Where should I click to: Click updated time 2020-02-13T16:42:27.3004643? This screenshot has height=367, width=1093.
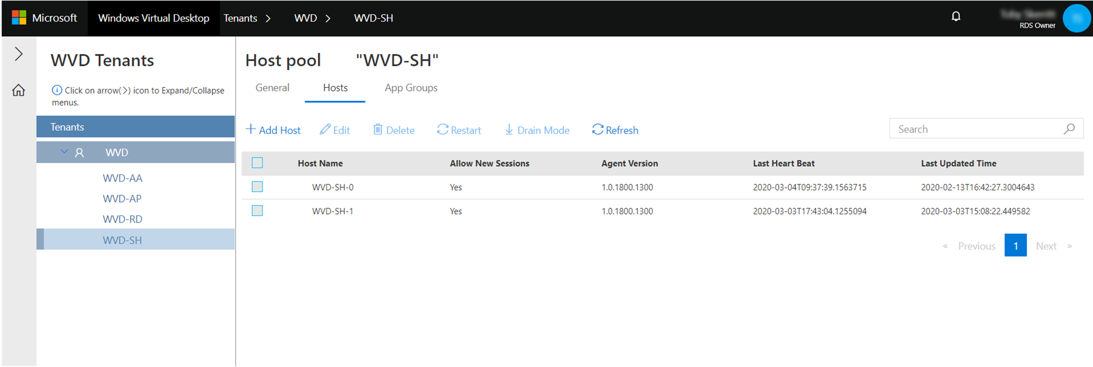tap(978, 187)
